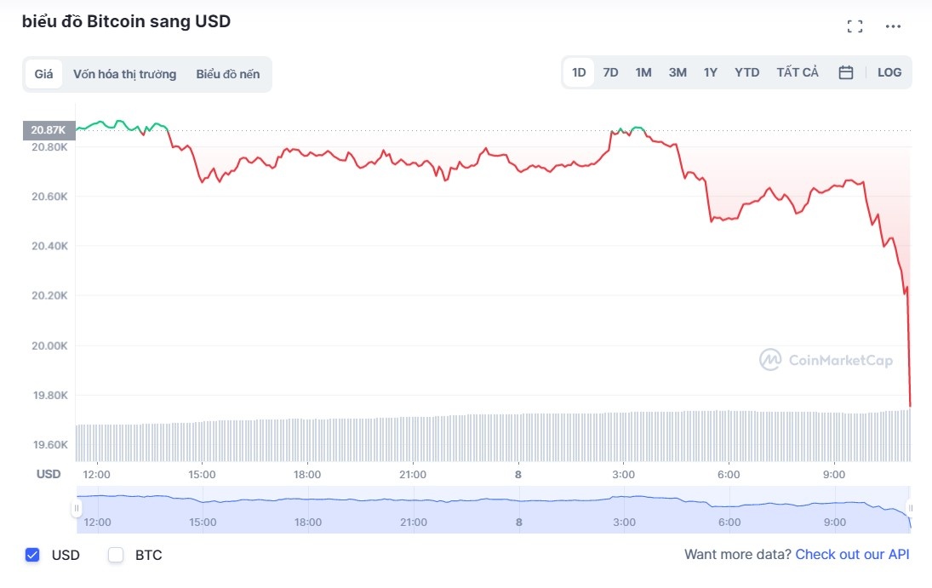Select the Giá tab button
The height and width of the screenshot is (588, 932).
[43, 74]
